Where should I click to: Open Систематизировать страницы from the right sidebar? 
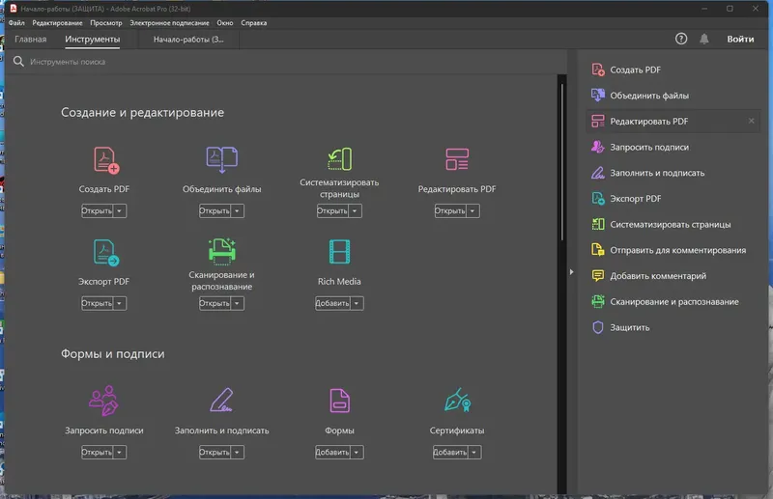(673, 224)
